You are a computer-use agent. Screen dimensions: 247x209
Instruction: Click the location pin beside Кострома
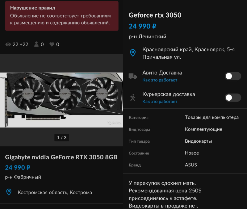(x=9, y=192)
